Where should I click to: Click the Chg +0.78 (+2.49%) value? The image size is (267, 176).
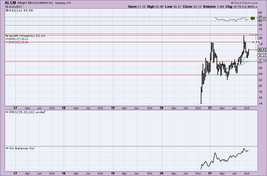(x=240, y=7)
